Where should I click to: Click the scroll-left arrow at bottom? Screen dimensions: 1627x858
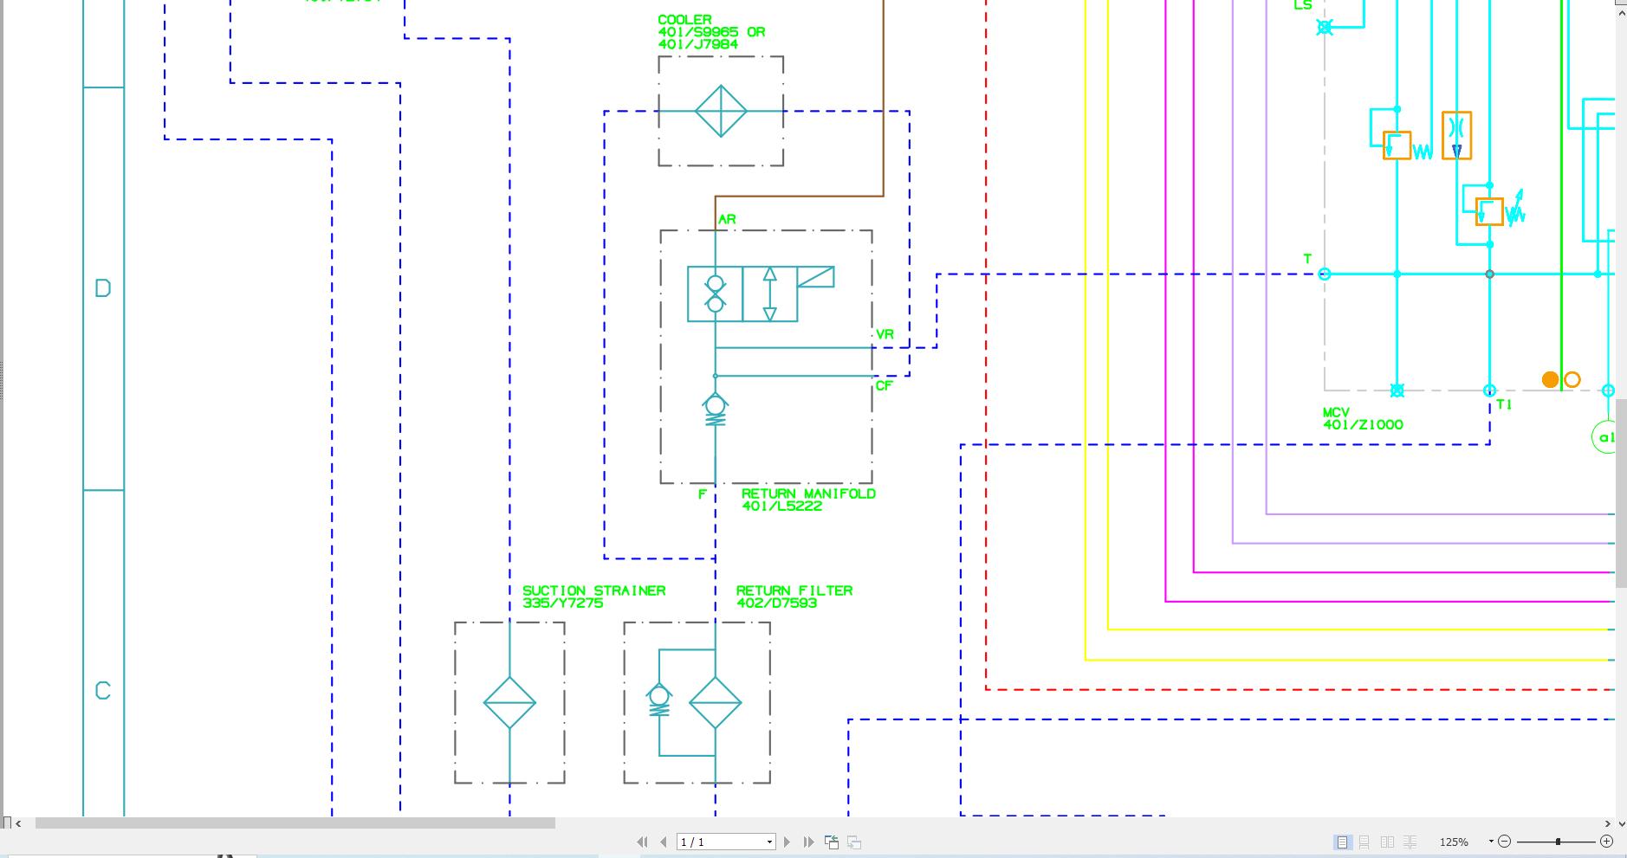point(19,824)
